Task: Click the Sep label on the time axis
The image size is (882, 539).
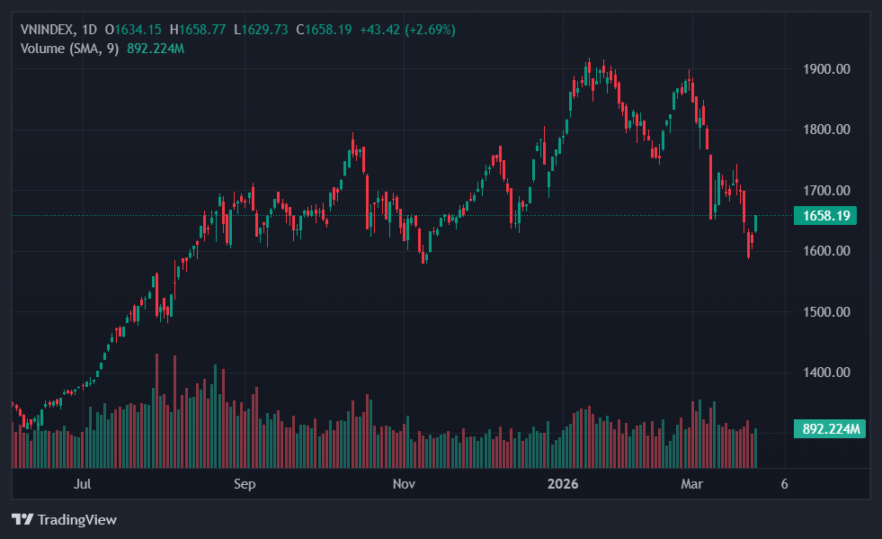Action: tap(245, 484)
